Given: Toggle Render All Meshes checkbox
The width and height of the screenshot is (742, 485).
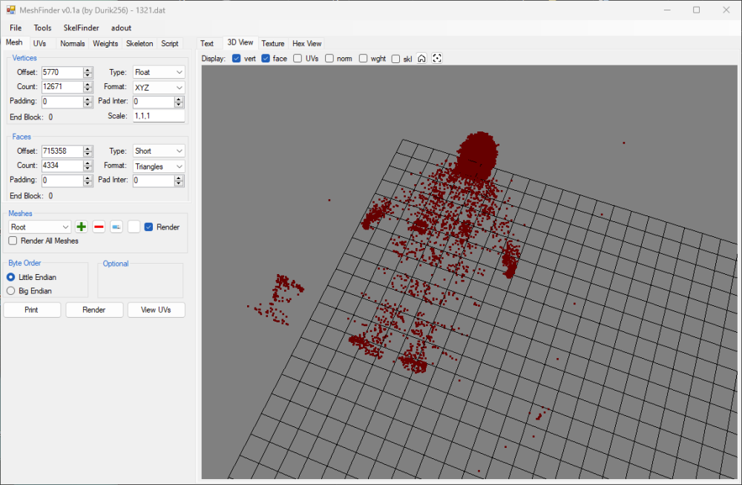Looking at the screenshot, I should pyautogui.click(x=13, y=241).
